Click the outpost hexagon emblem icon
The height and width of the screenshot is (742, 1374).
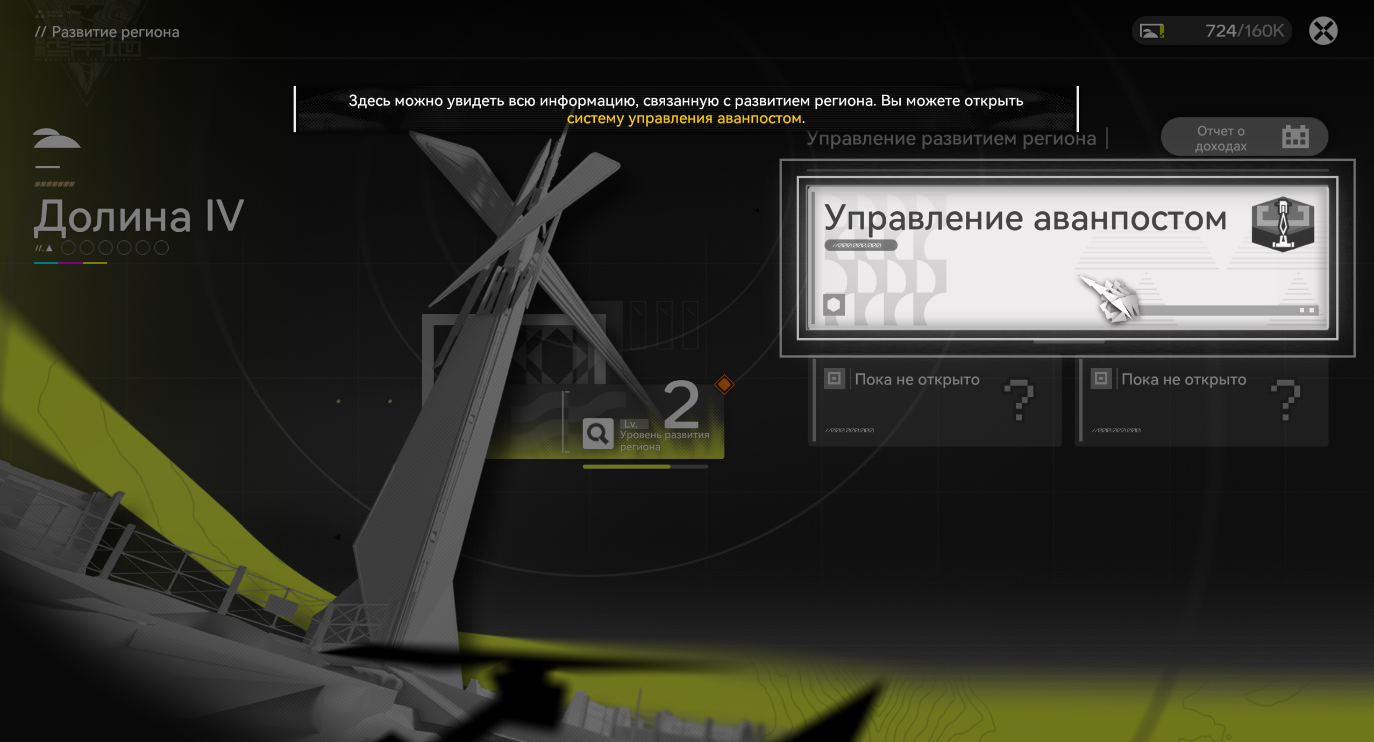(x=1283, y=224)
